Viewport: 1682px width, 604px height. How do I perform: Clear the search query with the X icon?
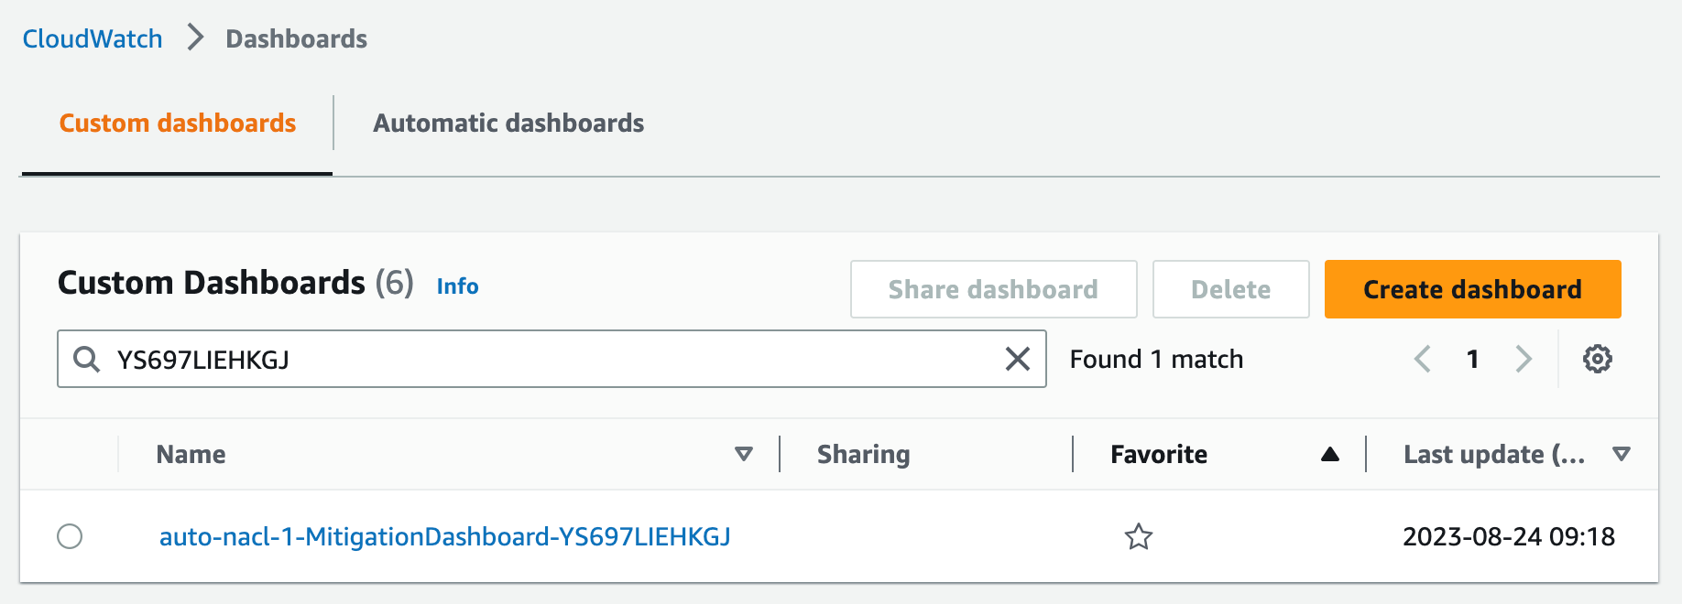point(1017,359)
